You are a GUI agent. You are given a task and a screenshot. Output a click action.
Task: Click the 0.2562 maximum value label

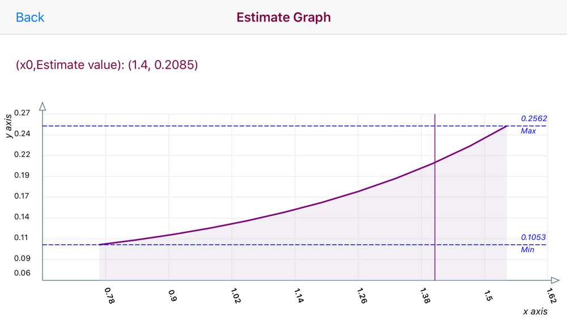tap(534, 118)
